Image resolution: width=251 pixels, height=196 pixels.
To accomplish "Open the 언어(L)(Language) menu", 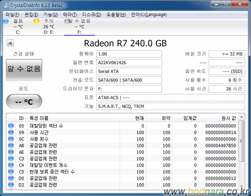I will pos(149,15).
